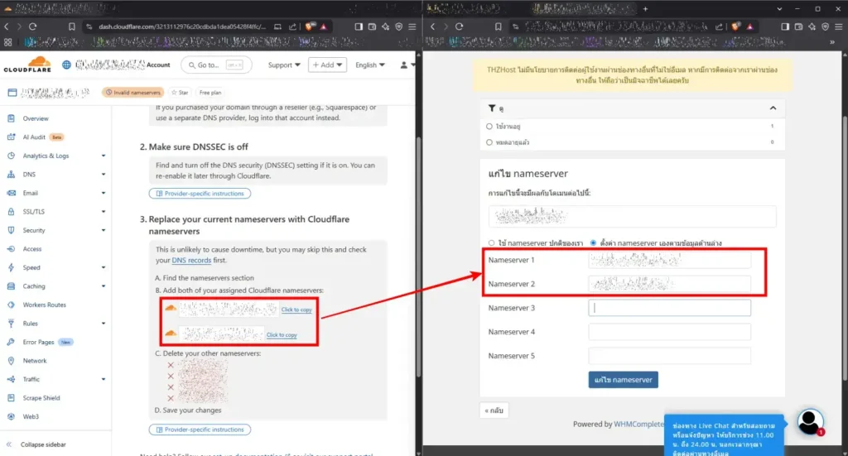This screenshot has width=848, height=456.
Task: Open the live chat avatar bubble
Action: click(x=810, y=422)
